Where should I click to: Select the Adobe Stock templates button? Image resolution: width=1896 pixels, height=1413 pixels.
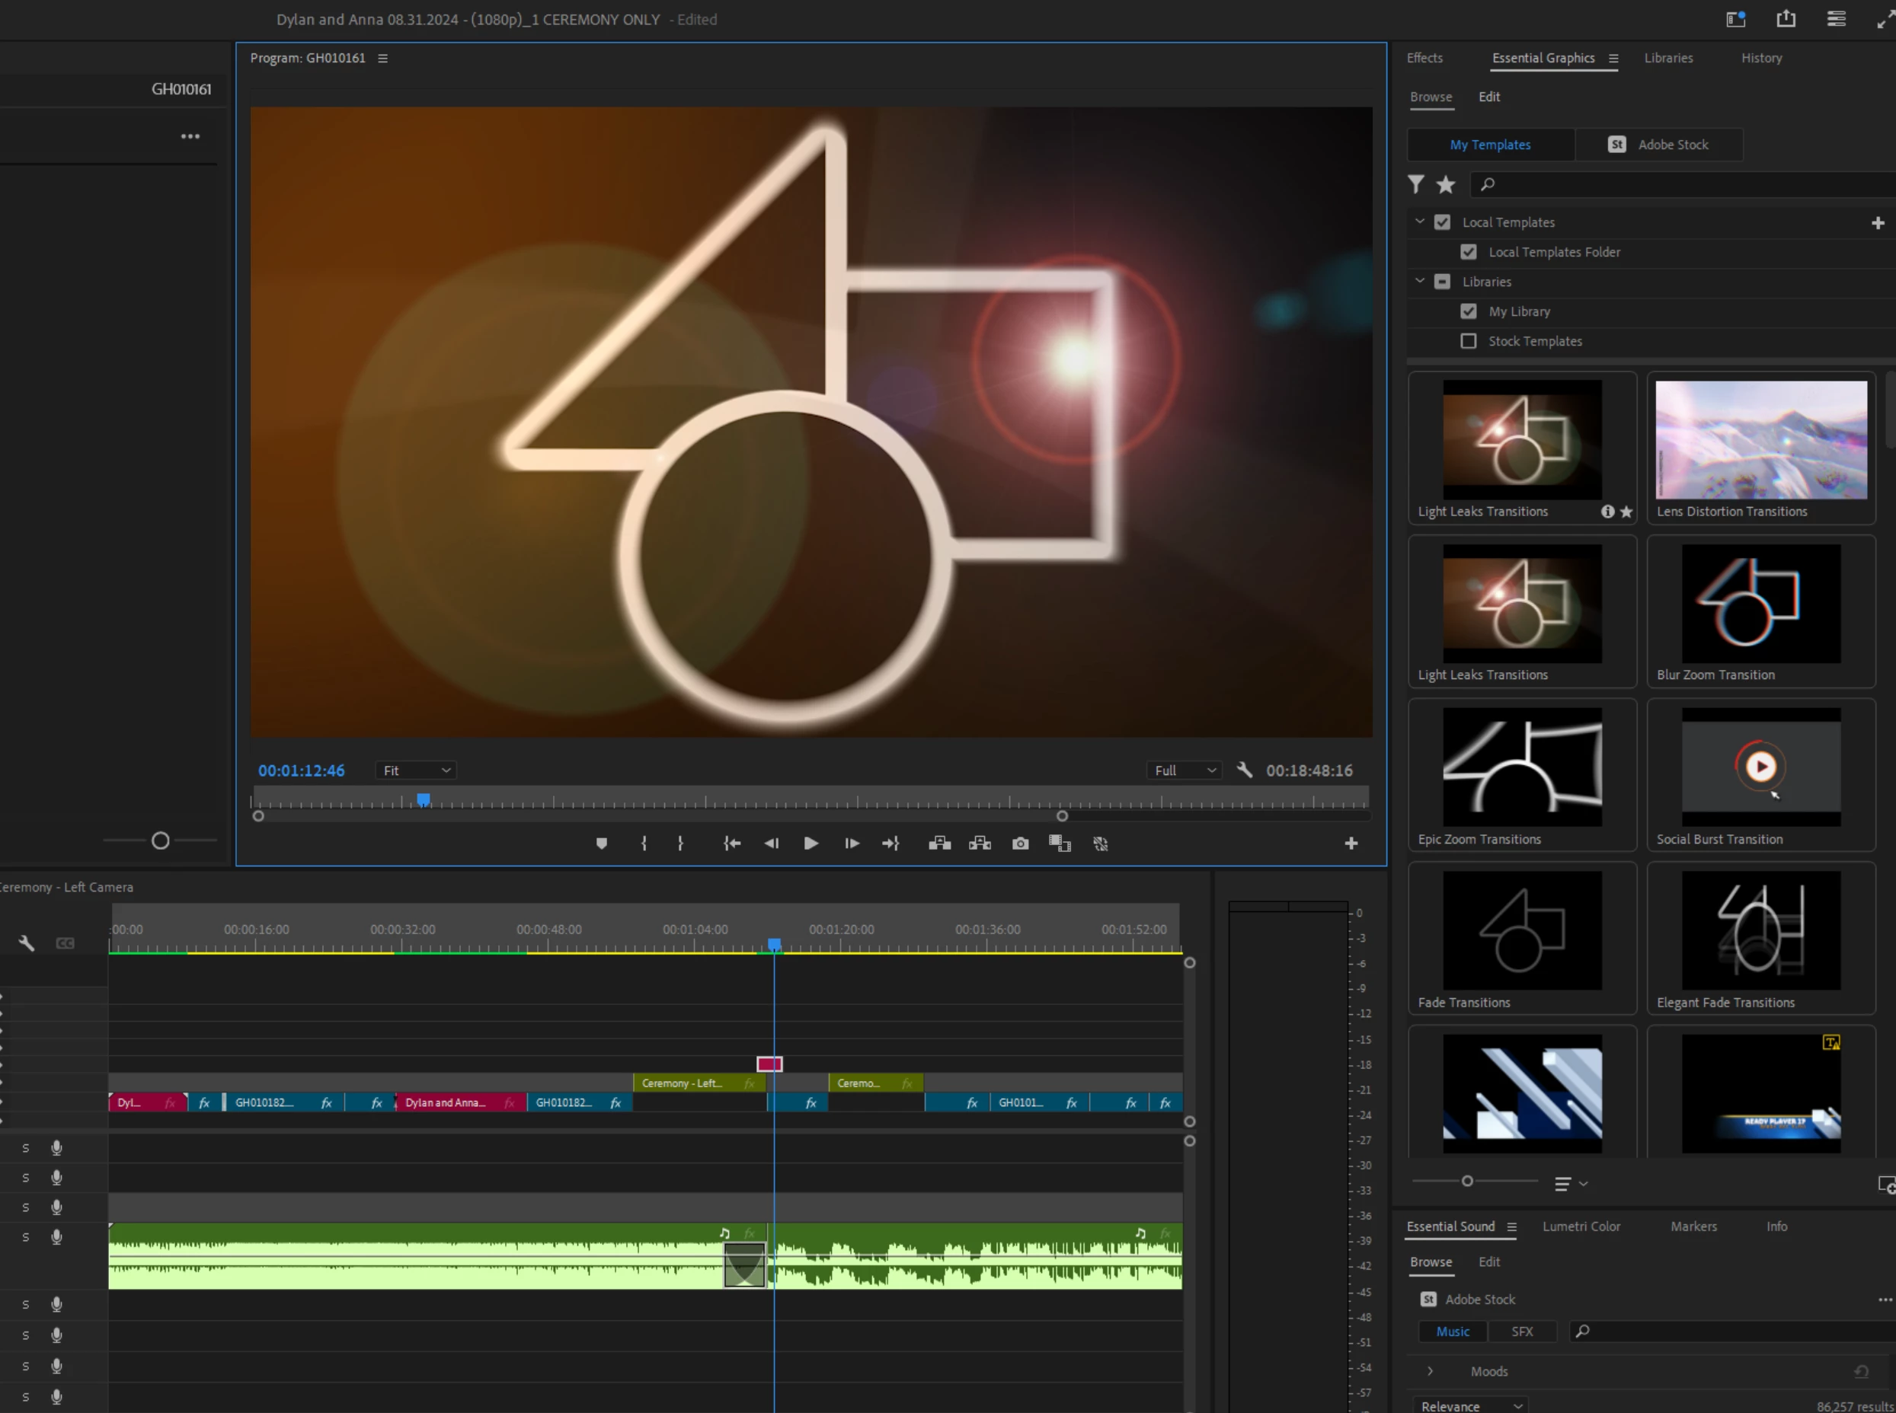point(1658,145)
